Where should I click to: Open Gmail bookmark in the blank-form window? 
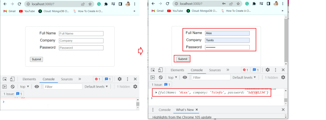click(10, 11)
